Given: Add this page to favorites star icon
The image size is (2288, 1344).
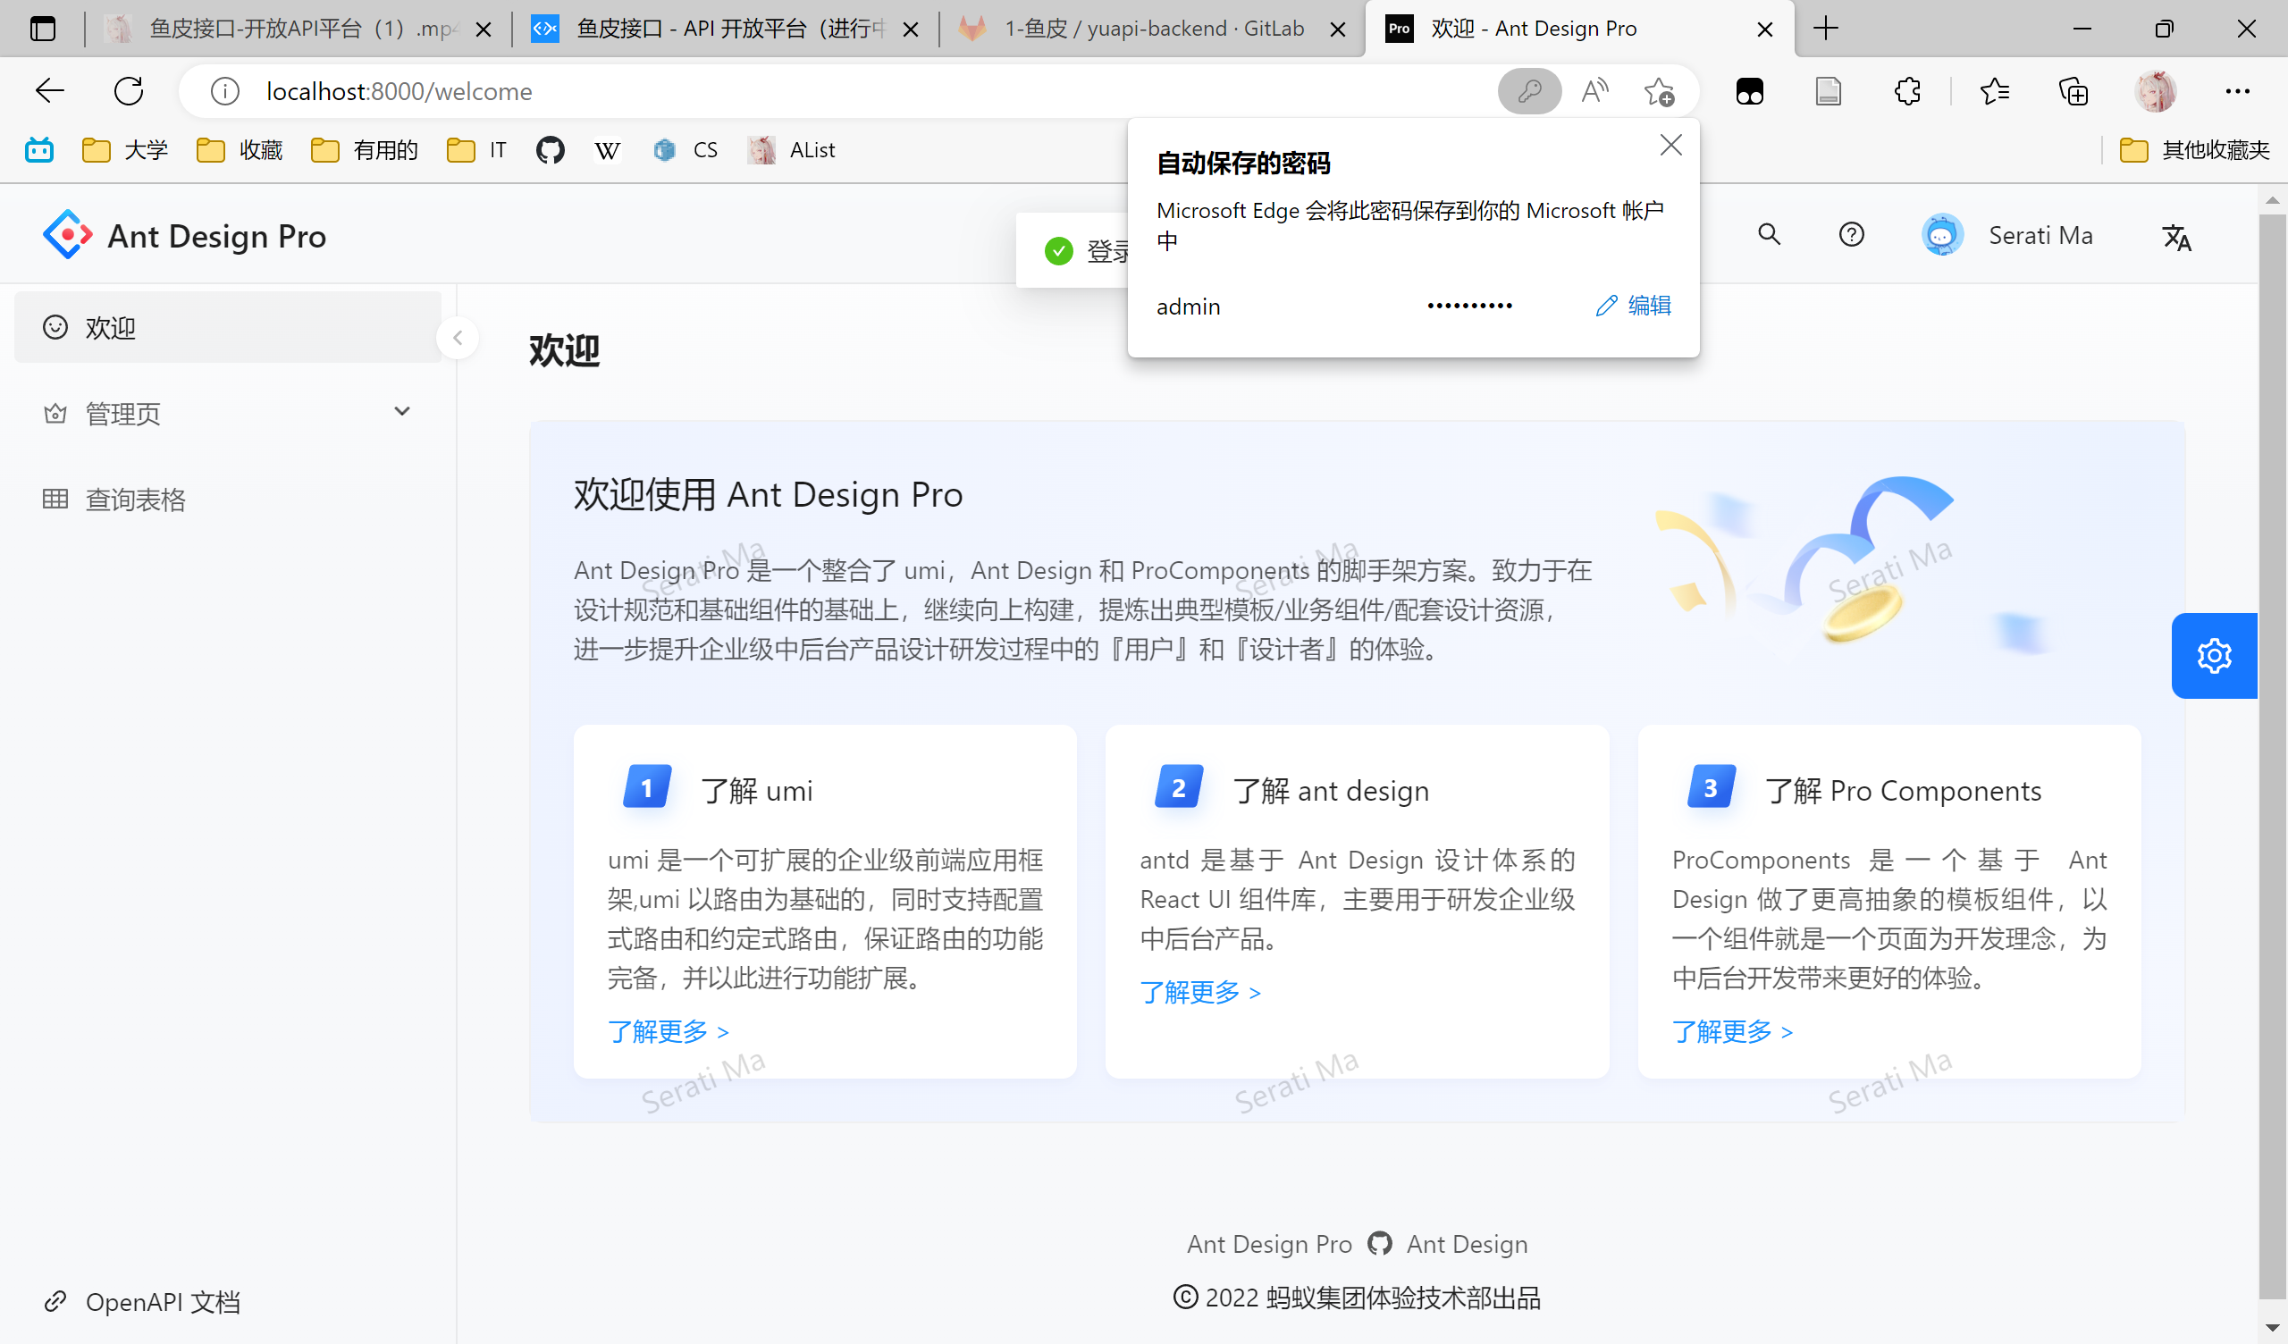Looking at the screenshot, I should click(x=1660, y=91).
